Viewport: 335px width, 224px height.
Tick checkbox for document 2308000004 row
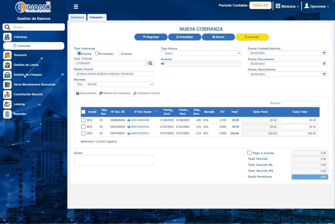coord(83,120)
